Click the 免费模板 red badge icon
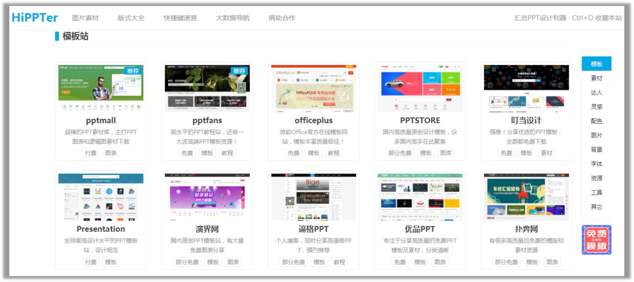Image resolution: width=634 pixels, height=282 pixels. pyautogui.click(x=596, y=240)
